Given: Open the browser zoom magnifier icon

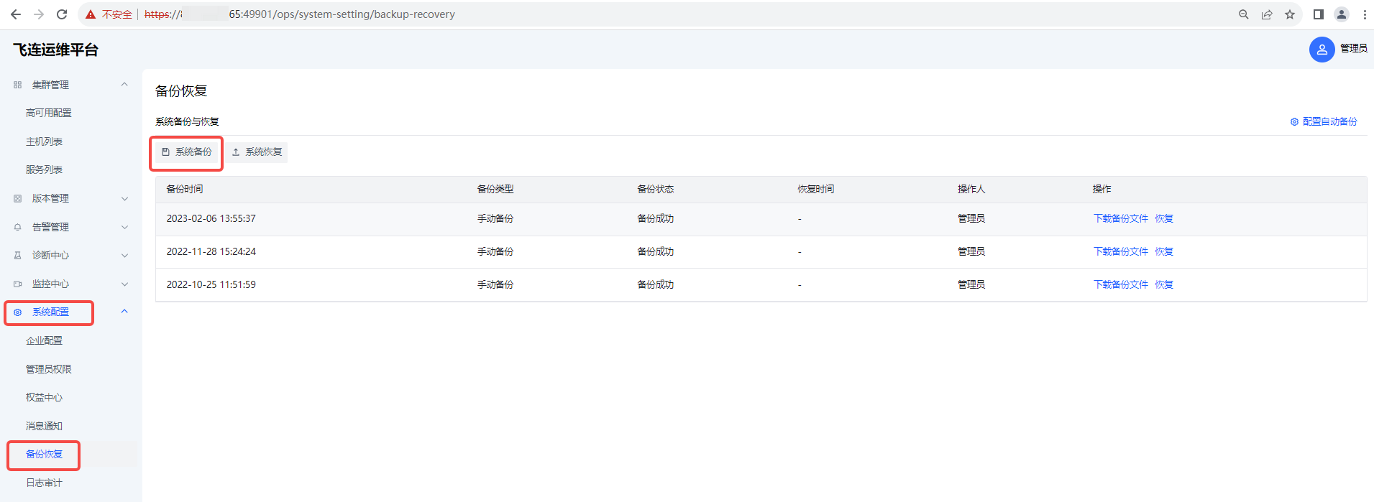Looking at the screenshot, I should pos(1243,14).
